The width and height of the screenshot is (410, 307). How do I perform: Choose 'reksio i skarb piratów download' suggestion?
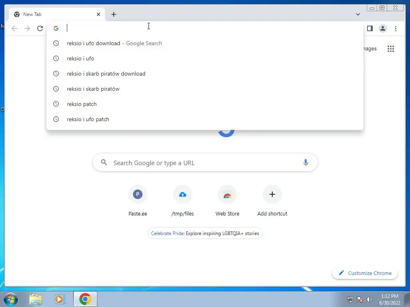click(205, 74)
